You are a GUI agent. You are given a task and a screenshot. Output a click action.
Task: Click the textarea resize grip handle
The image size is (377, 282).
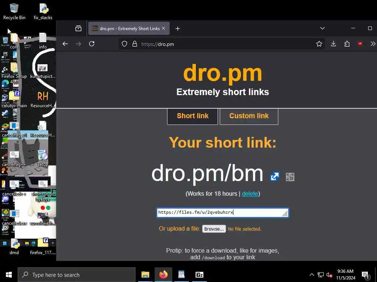[x=285, y=214]
